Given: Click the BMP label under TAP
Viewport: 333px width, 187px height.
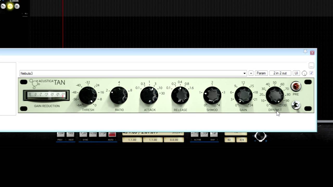Looking at the screenshot, I should point(213,140).
